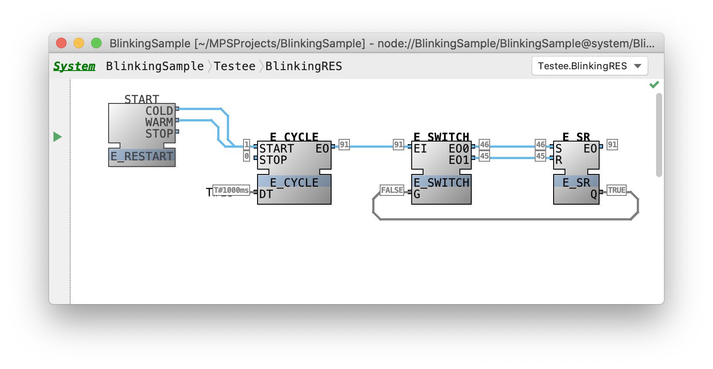
Task: Click the 45 counter beside the R input
Action: (540, 156)
